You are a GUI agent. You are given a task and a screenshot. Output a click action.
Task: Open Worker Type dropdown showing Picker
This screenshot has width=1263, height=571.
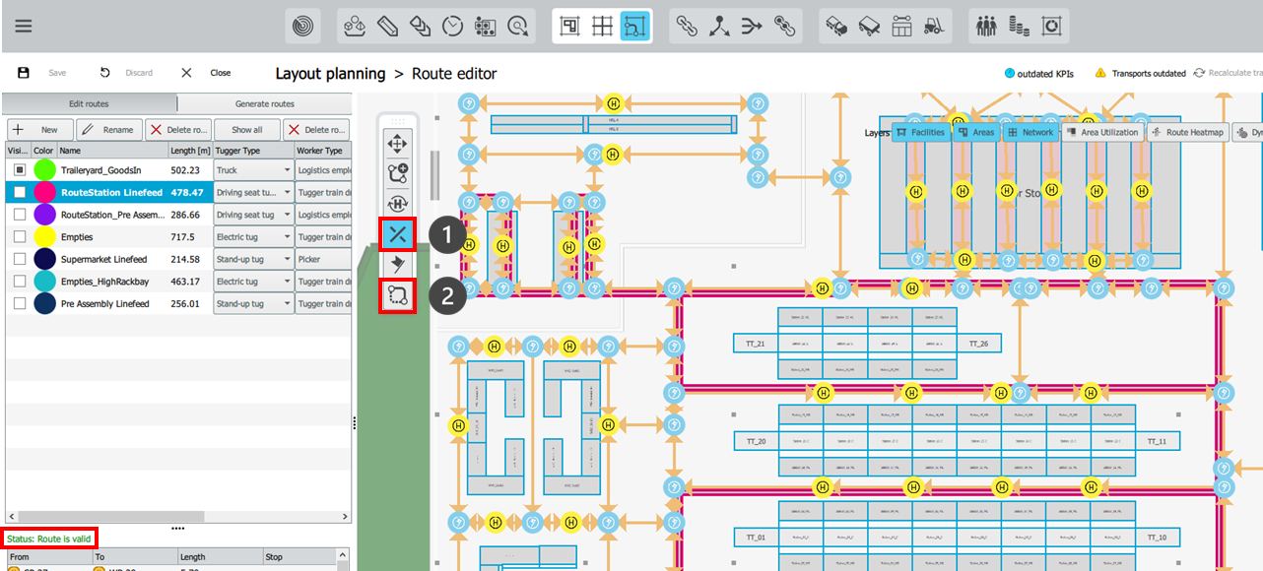[323, 259]
